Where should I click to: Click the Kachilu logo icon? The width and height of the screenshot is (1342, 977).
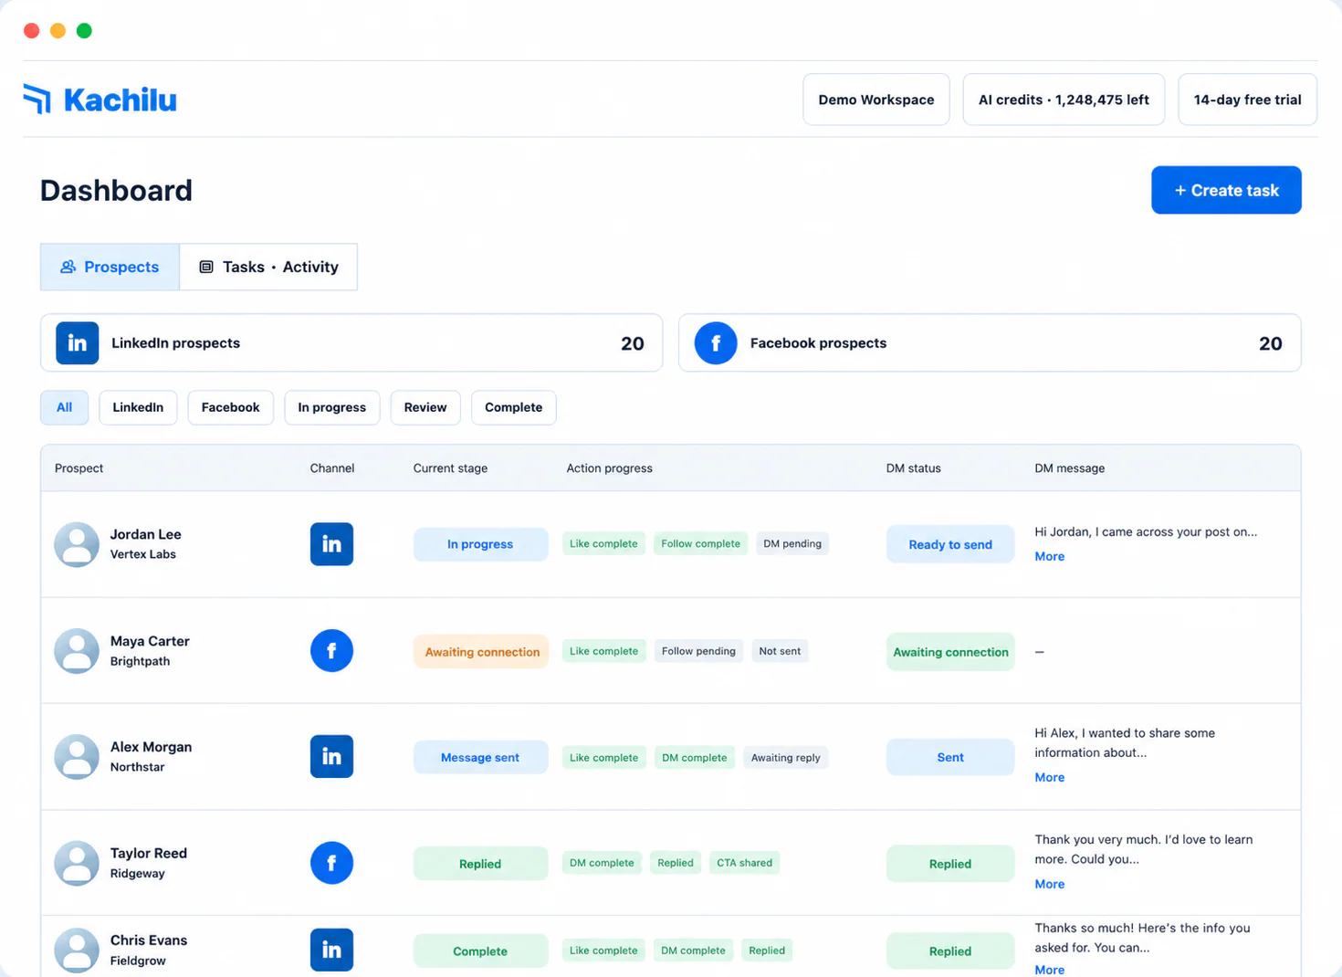[37, 99]
